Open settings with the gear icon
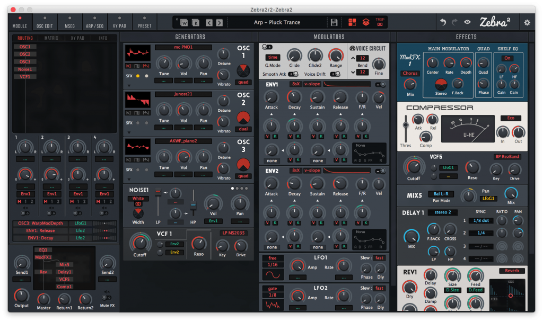 tap(527, 22)
